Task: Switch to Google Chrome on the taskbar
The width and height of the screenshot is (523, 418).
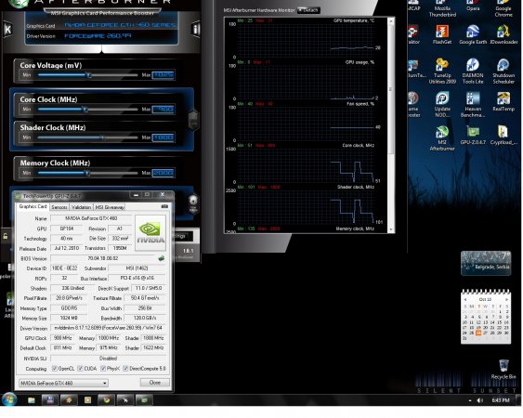Action: tap(107, 399)
